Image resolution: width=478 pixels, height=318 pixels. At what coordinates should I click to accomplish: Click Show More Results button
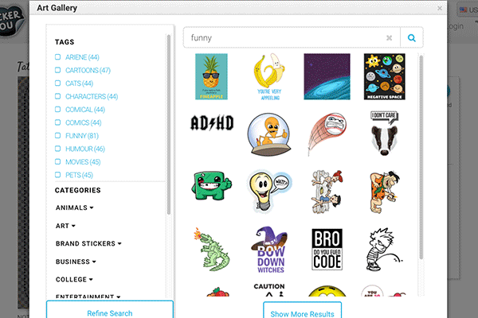302,312
